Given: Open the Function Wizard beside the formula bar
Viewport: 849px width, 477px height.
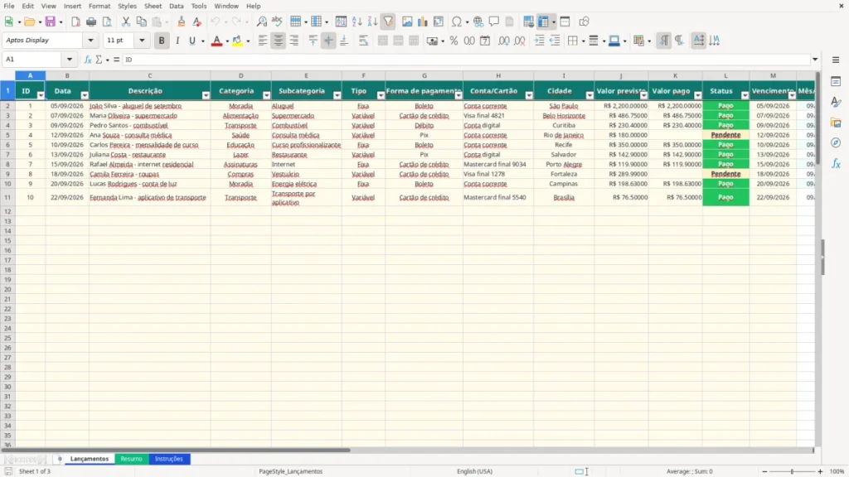Looking at the screenshot, I should click(88, 60).
